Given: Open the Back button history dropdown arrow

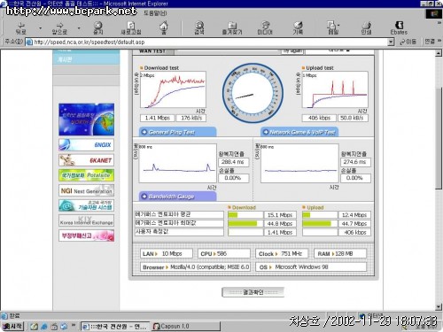Looking at the screenshot, I should (x=41, y=28).
